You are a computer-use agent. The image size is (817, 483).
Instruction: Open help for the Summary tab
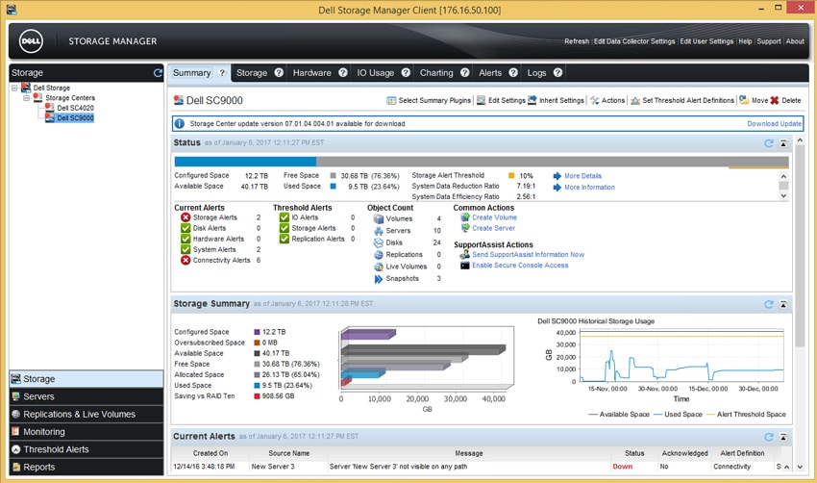pos(222,73)
